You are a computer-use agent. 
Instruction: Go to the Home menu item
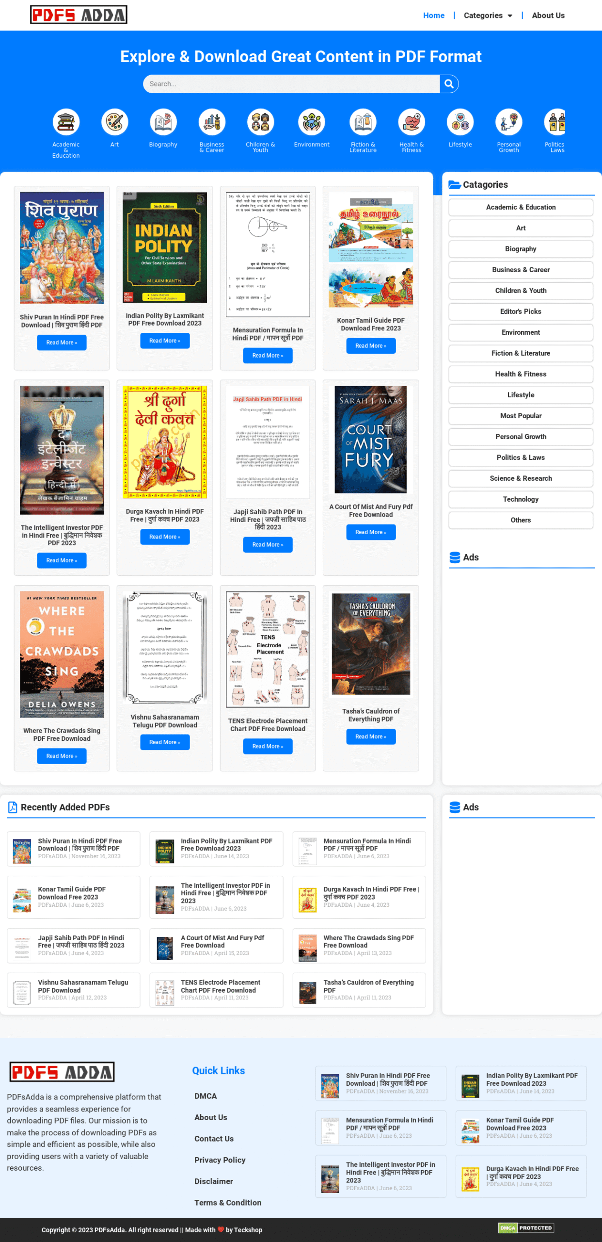coord(433,16)
